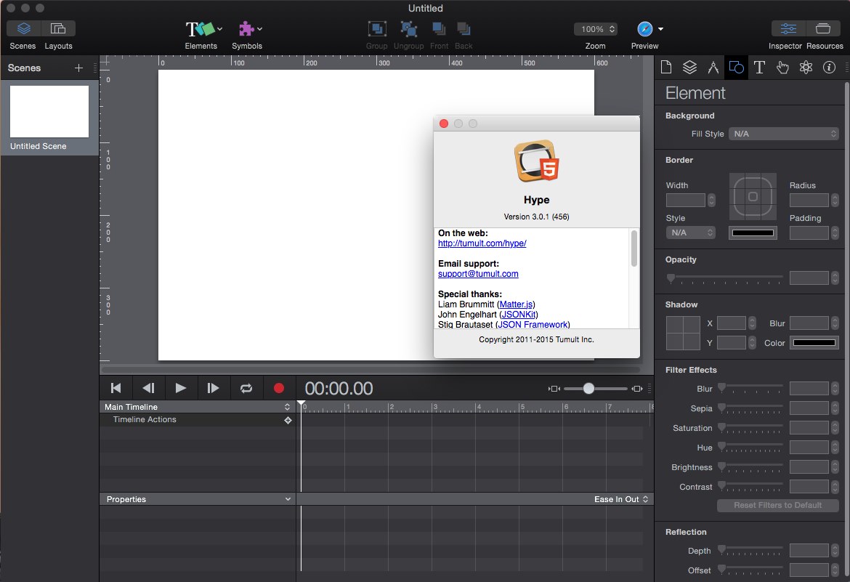The width and height of the screenshot is (850, 582).
Task: Open the JSON Framework link
Action: (x=533, y=324)
